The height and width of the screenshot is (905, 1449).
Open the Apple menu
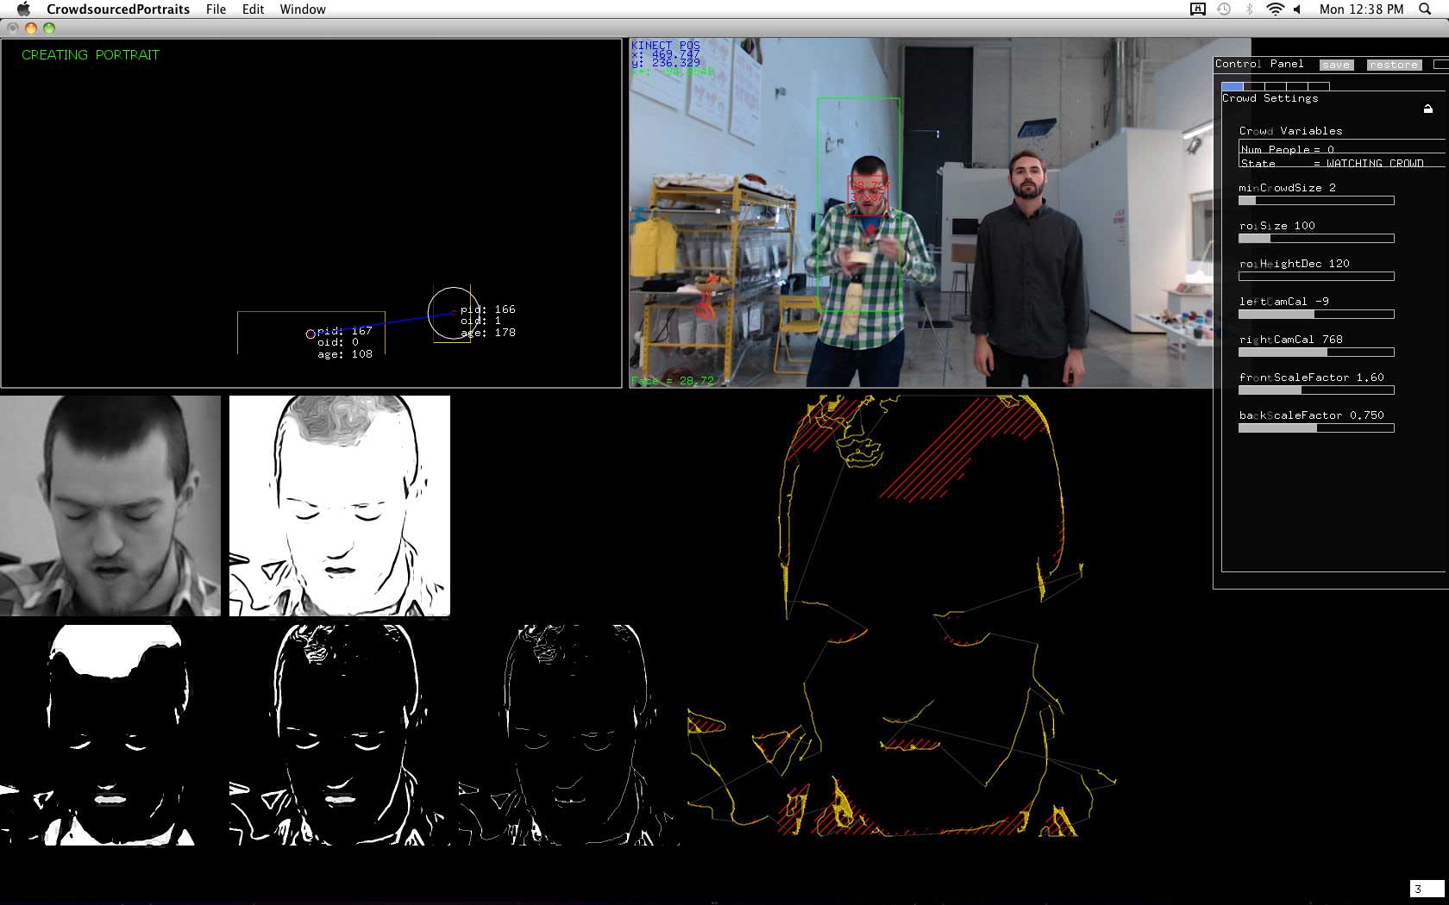click(23, 9)
